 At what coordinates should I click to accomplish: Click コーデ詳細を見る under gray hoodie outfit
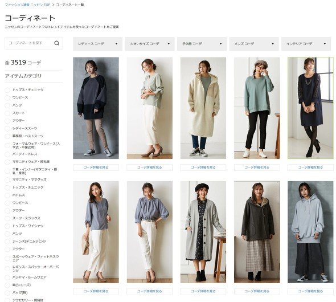tap(310, 291)
